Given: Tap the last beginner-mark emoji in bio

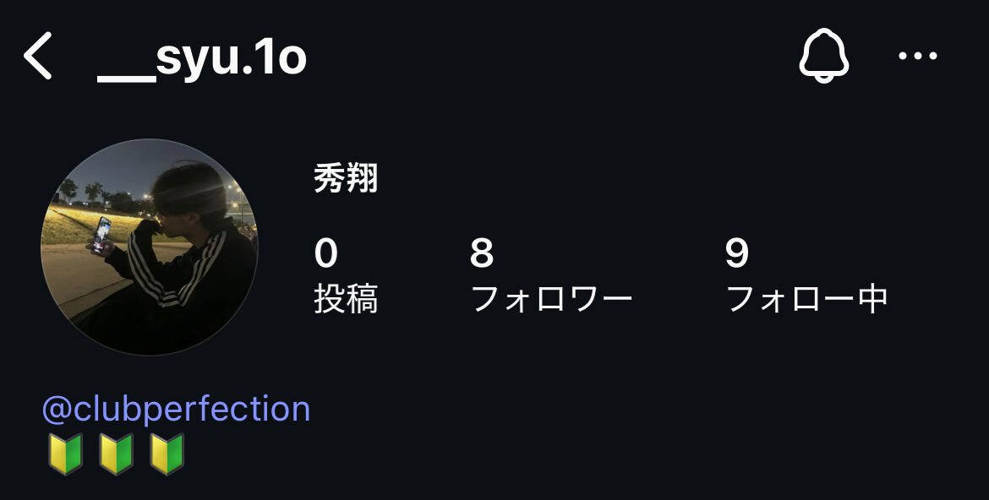Looking at the screenshot, I should [x=167, y=454].
